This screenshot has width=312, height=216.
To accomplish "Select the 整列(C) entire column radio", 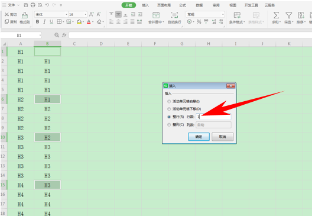I will coord(169,125).
